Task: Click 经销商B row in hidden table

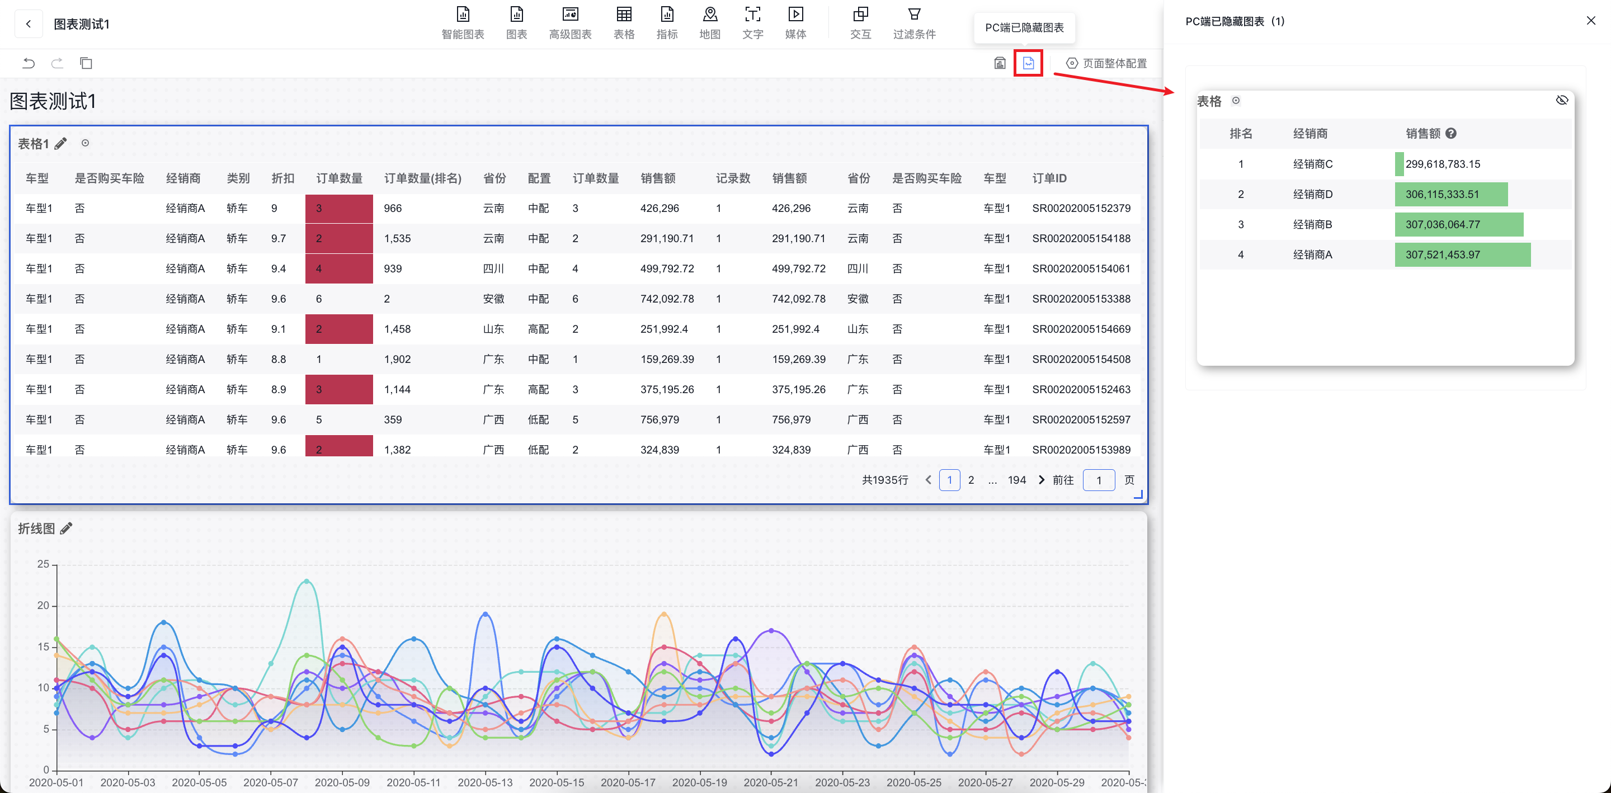Action: point(1385,224)
